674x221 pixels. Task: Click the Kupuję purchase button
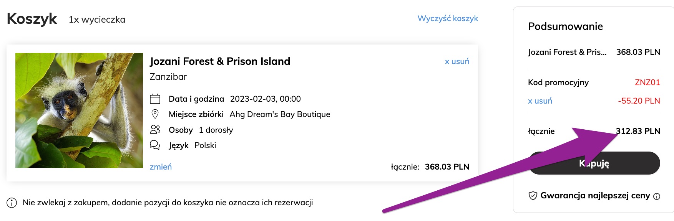(594, 163)
